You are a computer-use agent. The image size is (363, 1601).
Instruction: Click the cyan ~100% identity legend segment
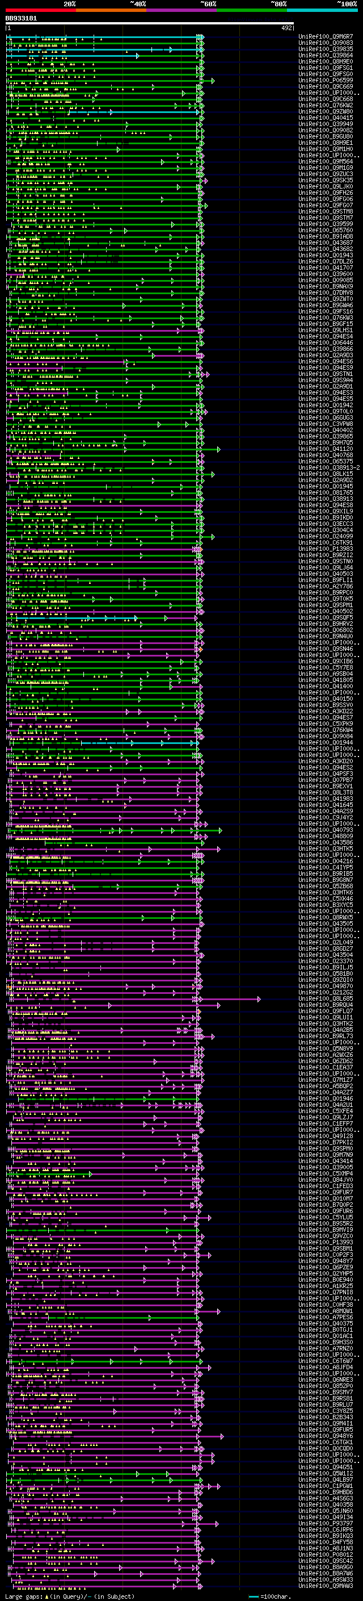[322, 10]
